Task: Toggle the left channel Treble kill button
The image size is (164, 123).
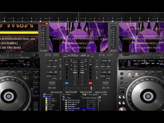Action: (x=71, y=61)
